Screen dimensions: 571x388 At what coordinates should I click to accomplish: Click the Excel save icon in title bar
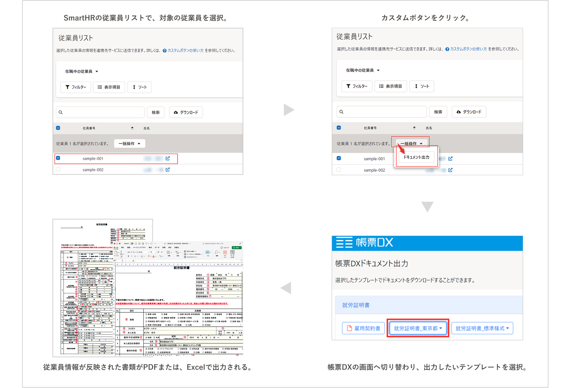[139, 244]
